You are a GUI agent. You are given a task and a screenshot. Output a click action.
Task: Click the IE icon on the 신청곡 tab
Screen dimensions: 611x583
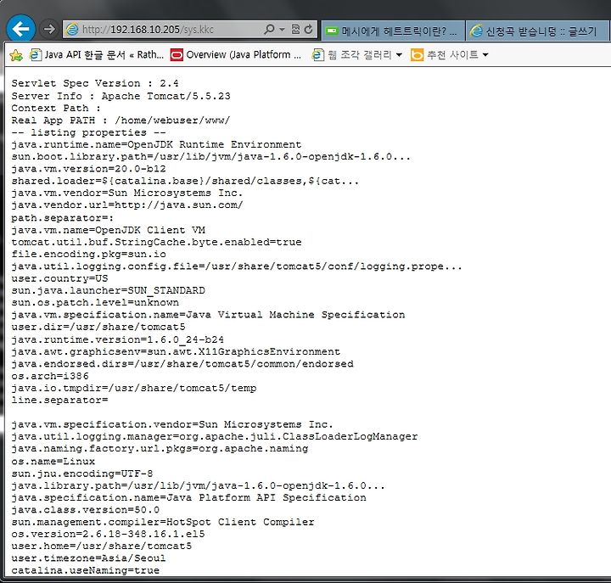pos(476,31)
